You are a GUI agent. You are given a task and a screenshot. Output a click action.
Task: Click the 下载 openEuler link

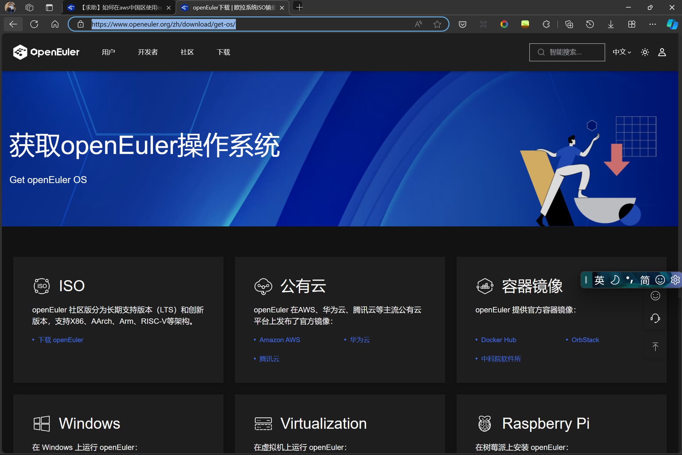point(60,340)
